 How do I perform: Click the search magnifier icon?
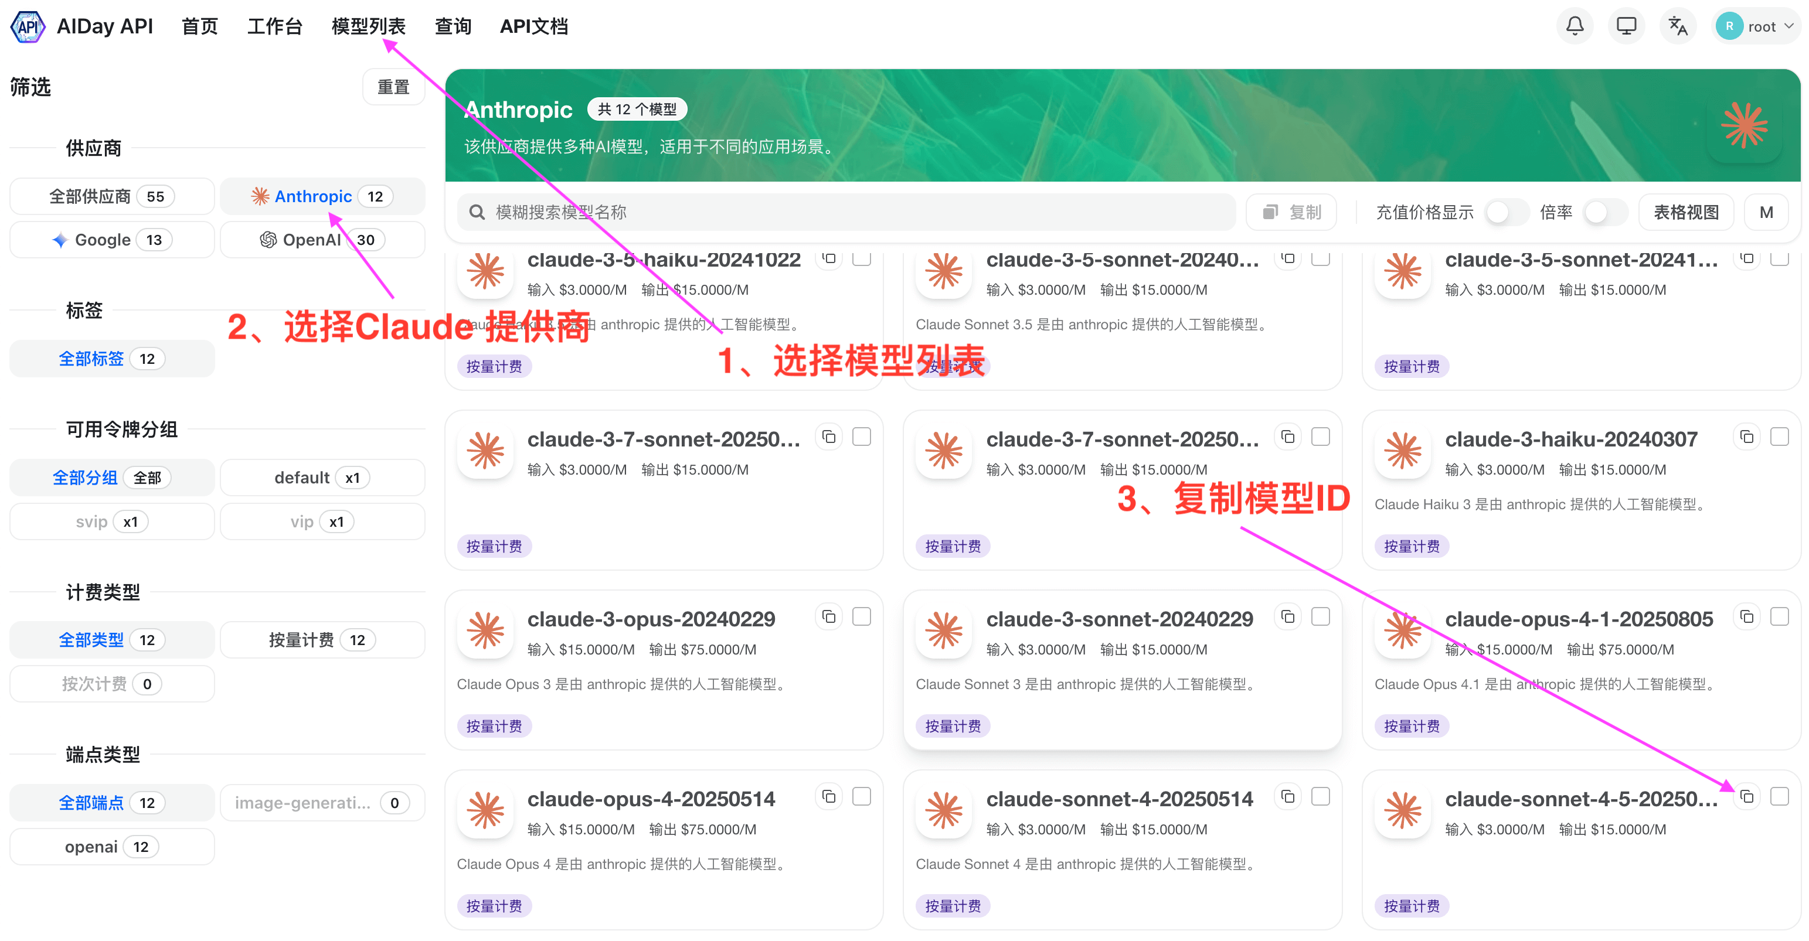[477, 211]
